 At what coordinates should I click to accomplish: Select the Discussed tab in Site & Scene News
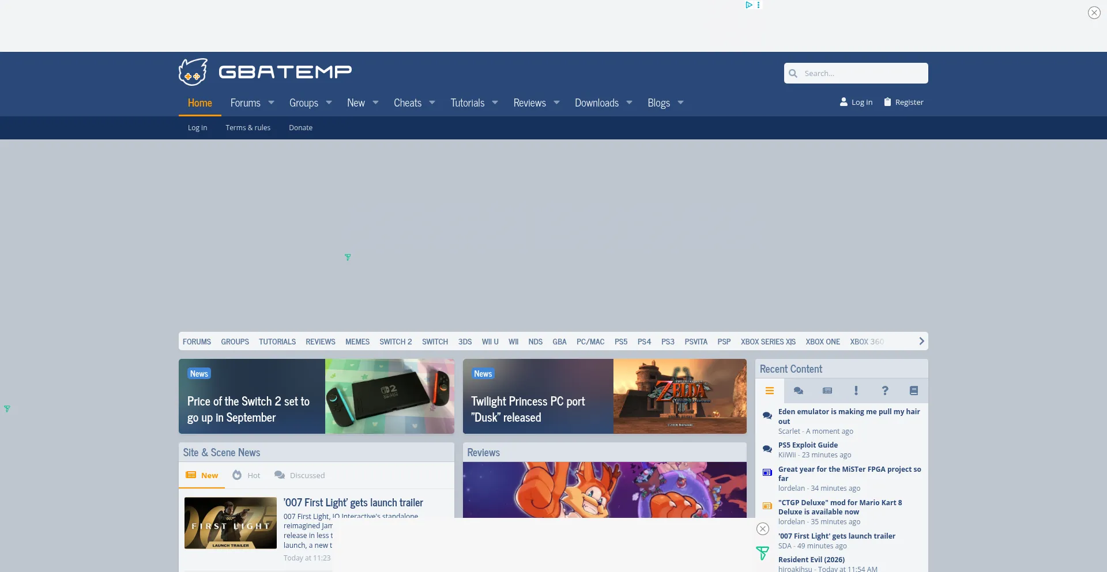click(x=300, y=475)
